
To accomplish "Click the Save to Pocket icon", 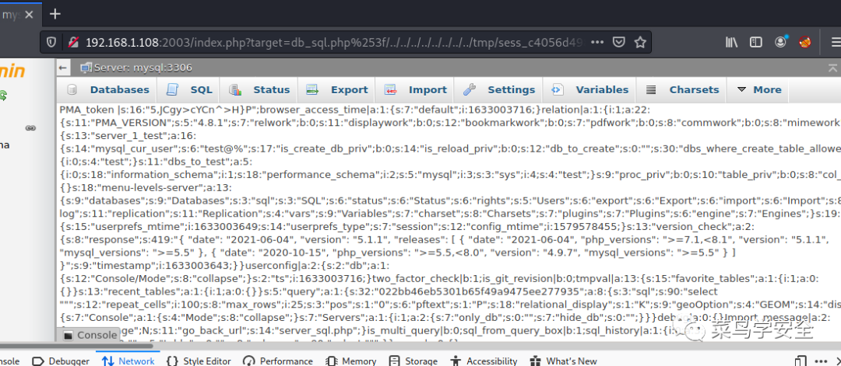I will click(x=618, y=42).
